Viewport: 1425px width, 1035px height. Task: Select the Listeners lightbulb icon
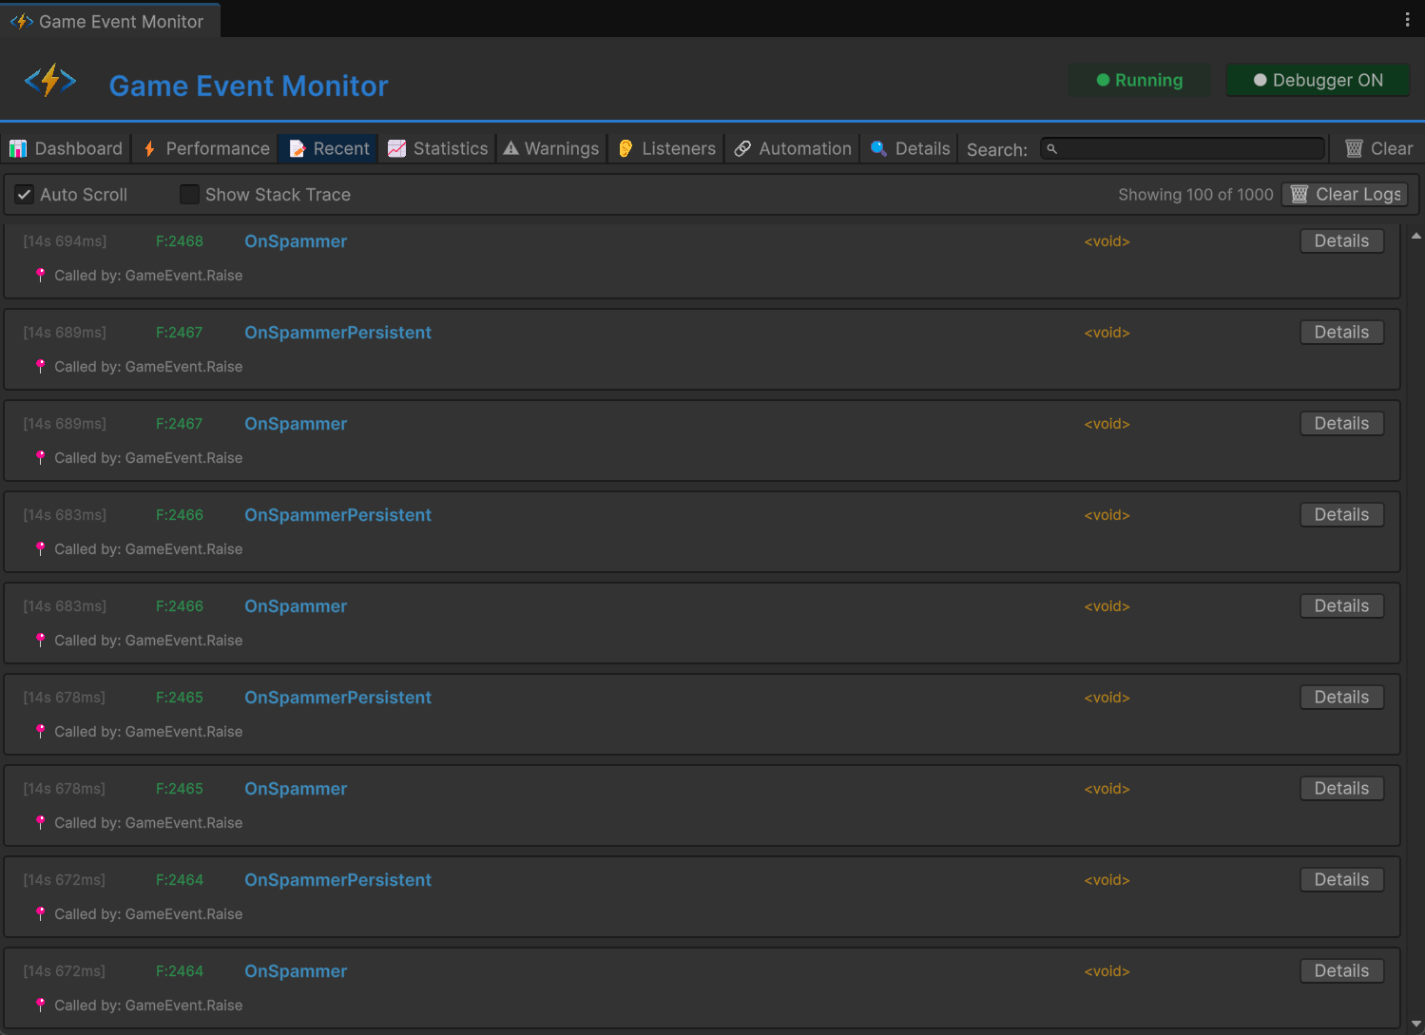tap(626, 148)
